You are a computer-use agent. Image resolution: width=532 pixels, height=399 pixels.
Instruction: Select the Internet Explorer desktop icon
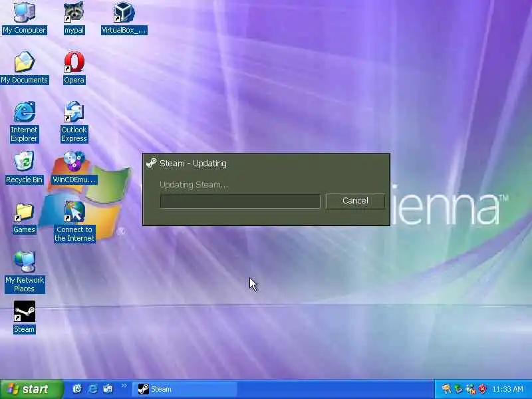tap(24, 112)
